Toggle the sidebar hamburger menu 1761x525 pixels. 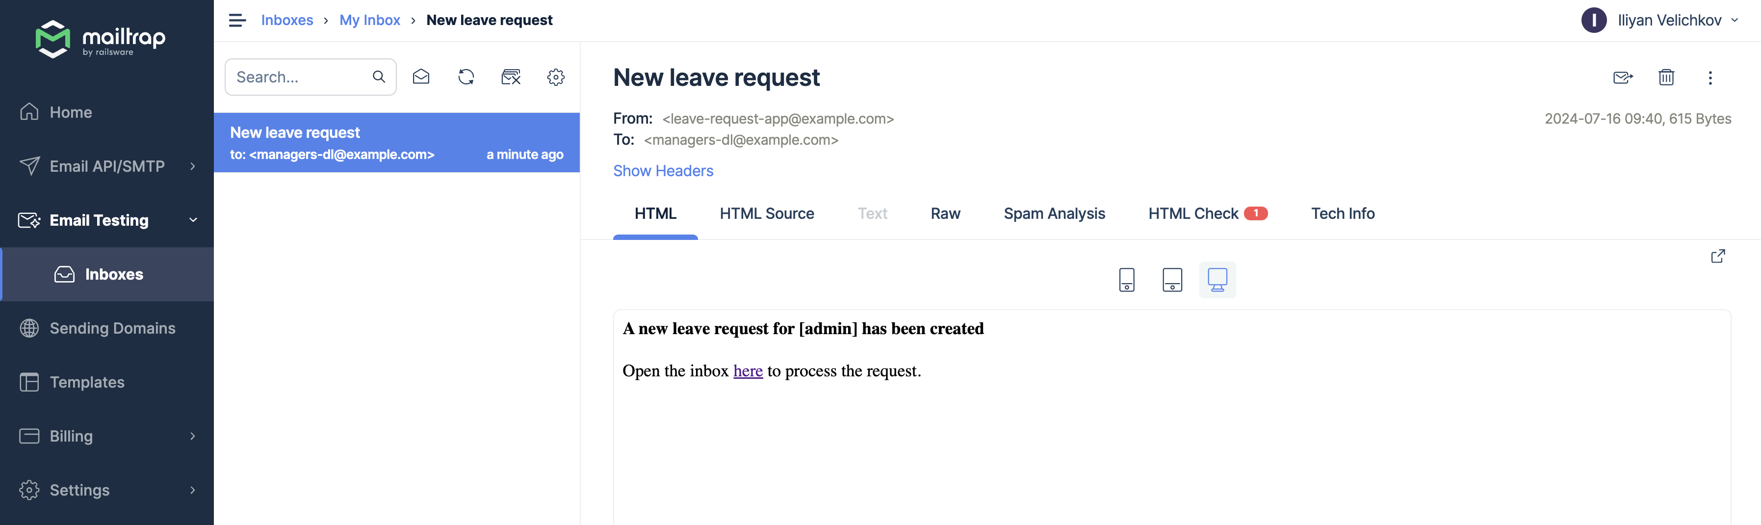[236, 21]
